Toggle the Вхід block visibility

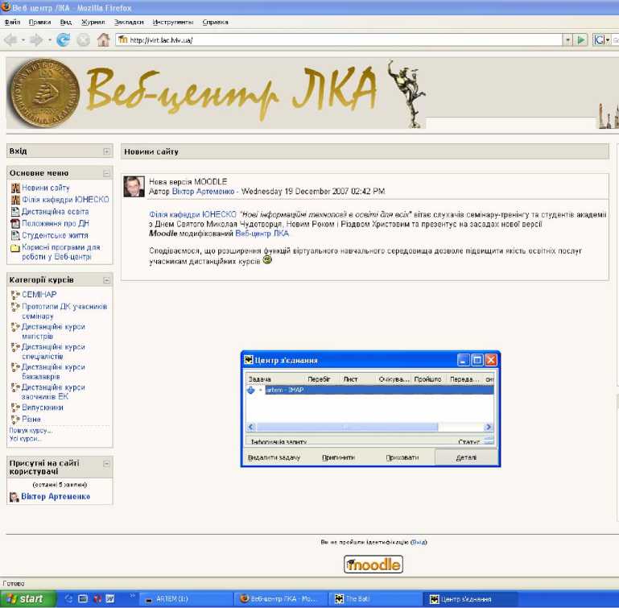click(x=106, y=151)
